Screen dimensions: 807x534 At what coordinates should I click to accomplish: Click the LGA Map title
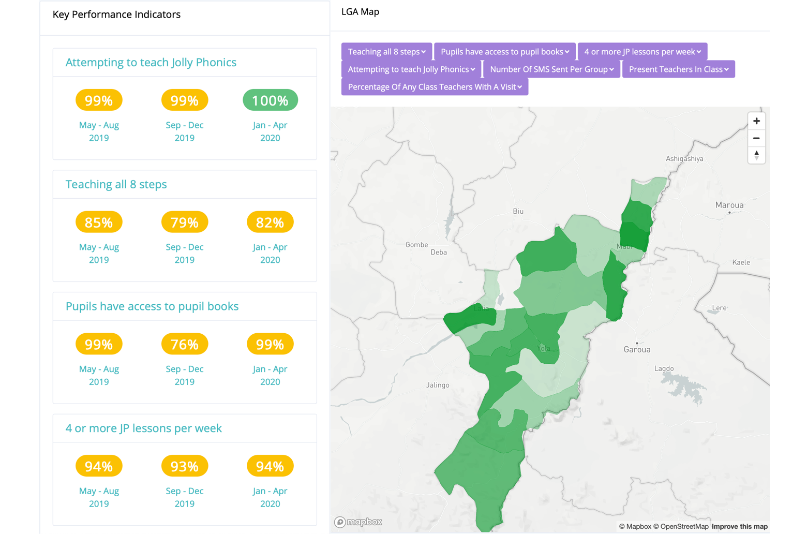tap(360, 12)
